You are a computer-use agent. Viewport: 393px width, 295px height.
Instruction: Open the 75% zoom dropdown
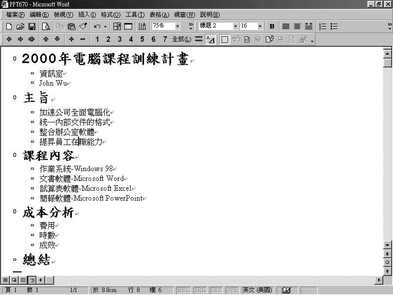point(177,26)
